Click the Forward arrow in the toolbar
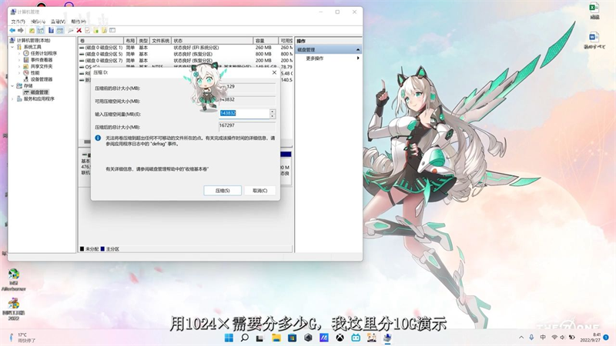The height and width of the screenshot is (346, 616). pos(21,30)
